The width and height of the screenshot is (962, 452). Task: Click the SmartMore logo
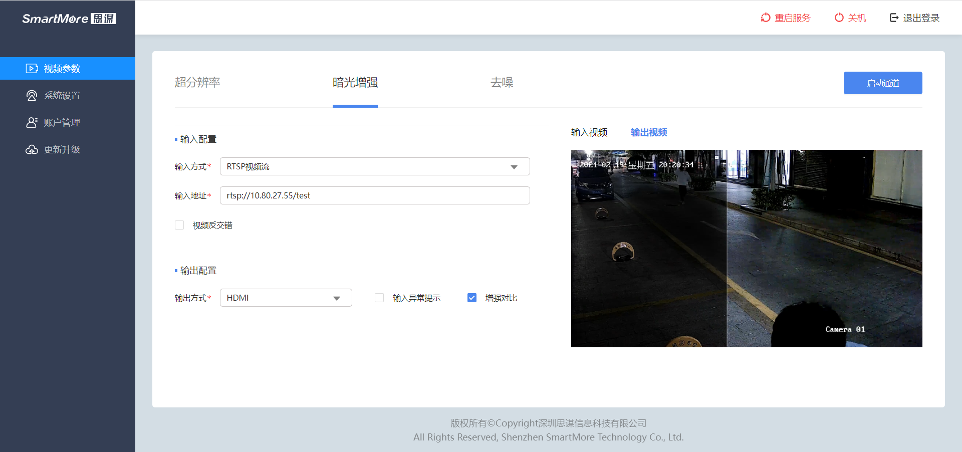69,19
